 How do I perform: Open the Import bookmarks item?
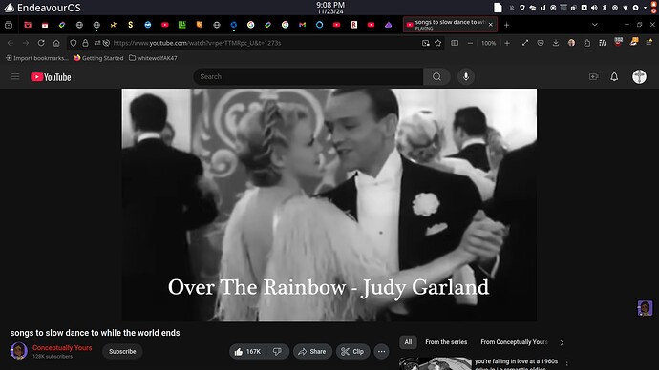(x=37, y=58)
